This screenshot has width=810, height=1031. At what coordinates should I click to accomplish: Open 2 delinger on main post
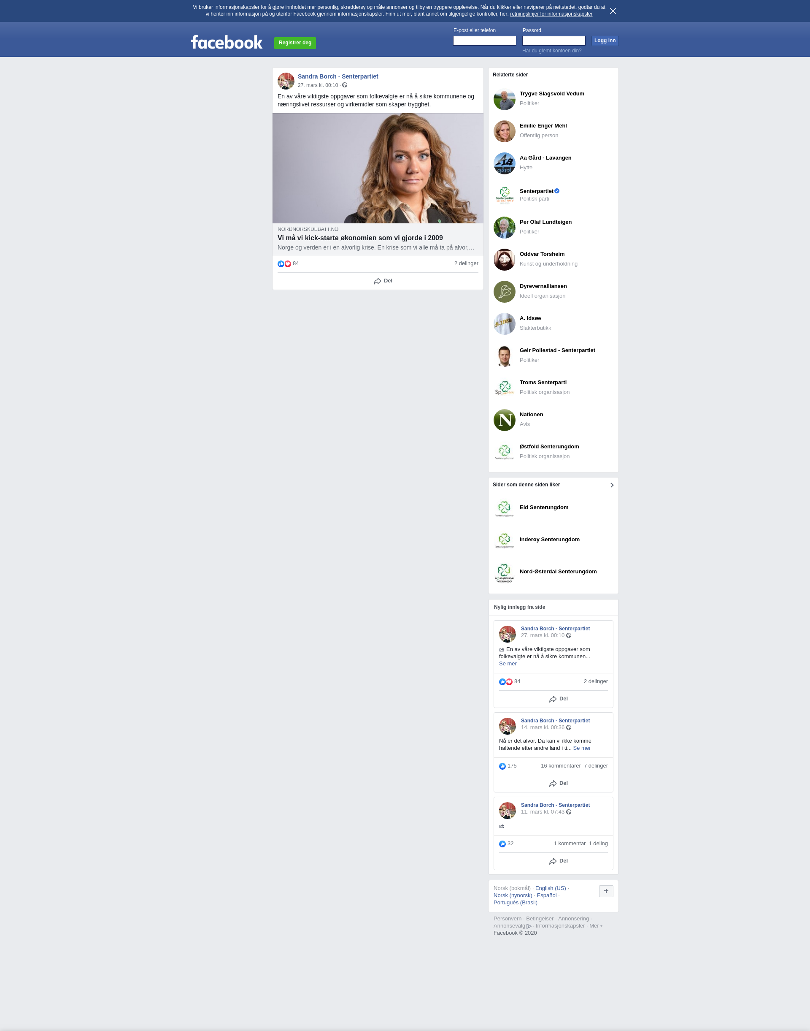point(466,263)
